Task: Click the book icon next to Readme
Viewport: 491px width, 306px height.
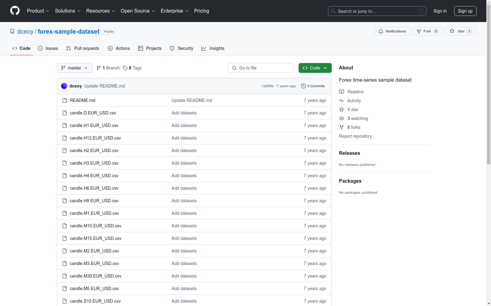Action: point(342,92)
